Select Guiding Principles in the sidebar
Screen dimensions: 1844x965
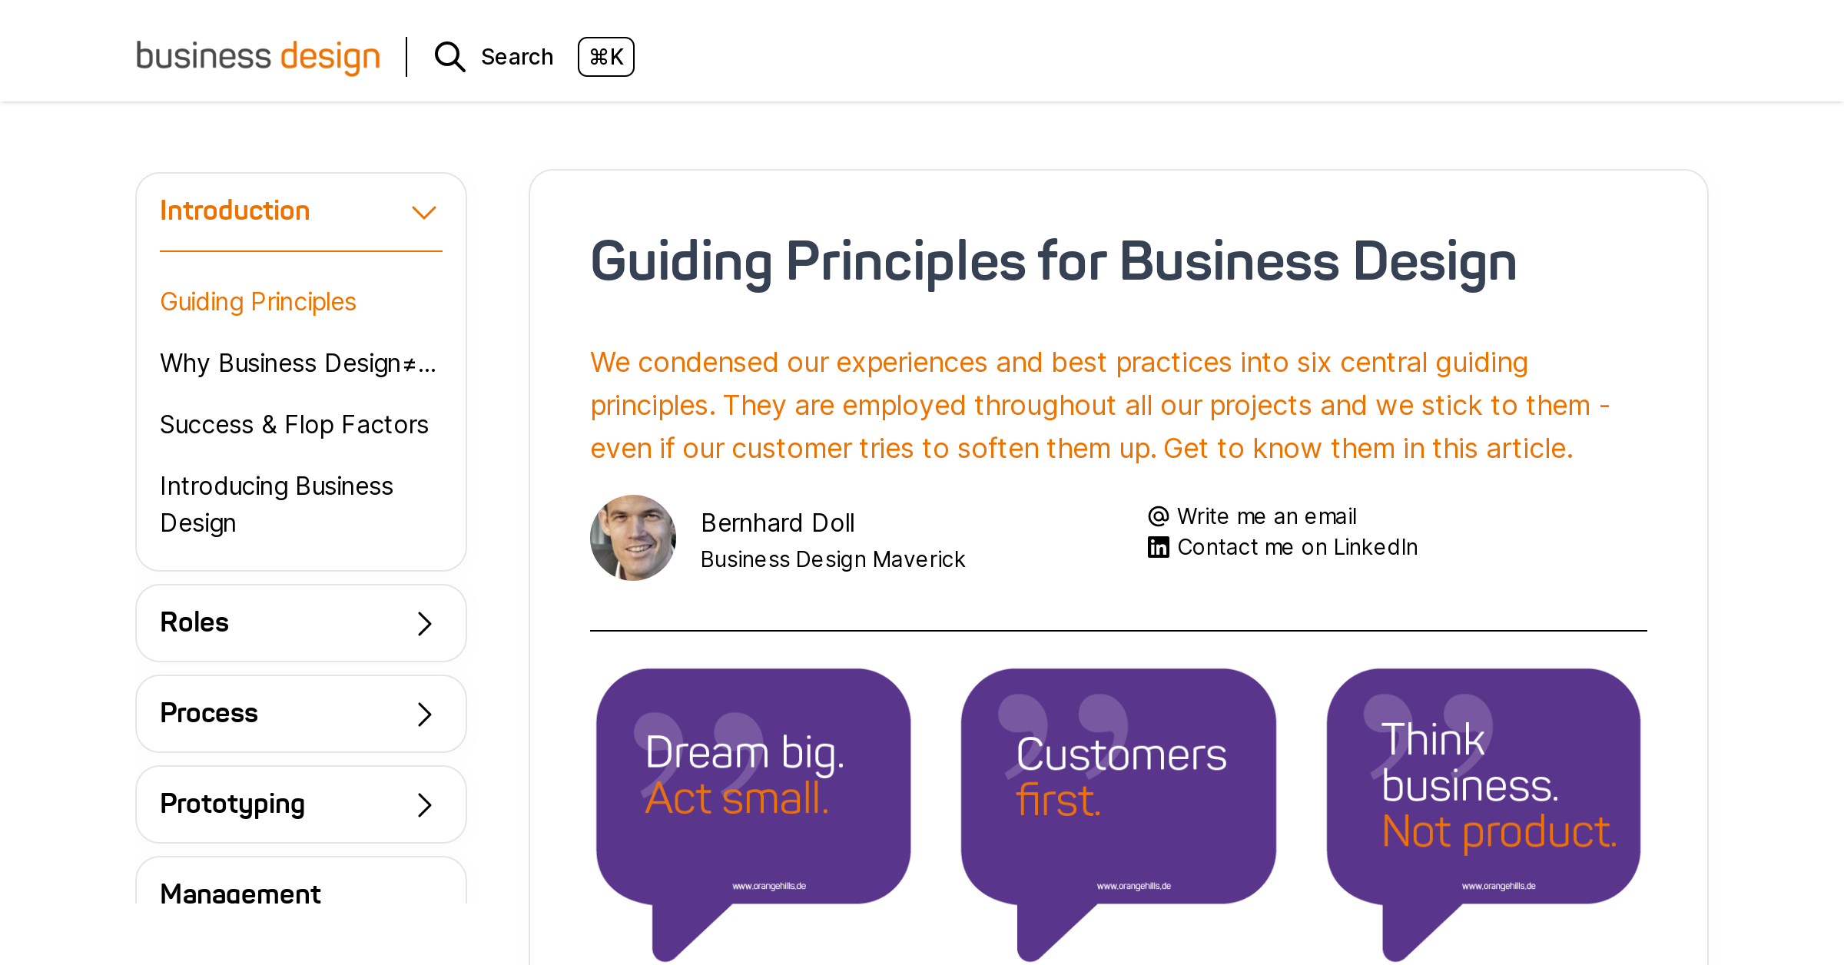point(258,302)
